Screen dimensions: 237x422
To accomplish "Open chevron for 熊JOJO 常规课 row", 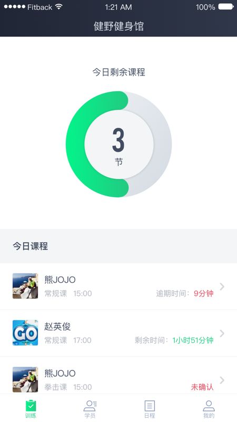I will 222,286.
